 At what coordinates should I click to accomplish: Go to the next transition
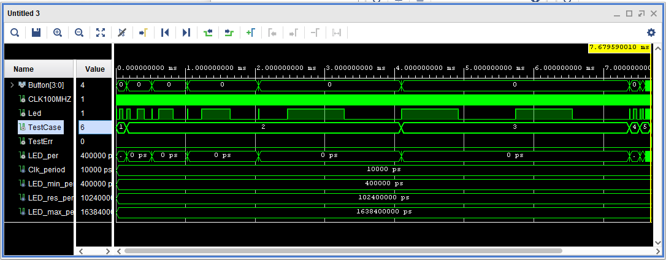tap(229, 32)
